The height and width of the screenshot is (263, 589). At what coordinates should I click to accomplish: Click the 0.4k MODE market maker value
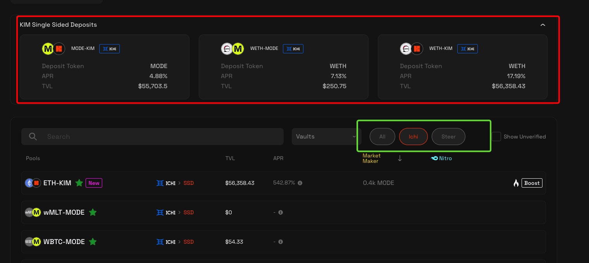click(x=379, y=183)
